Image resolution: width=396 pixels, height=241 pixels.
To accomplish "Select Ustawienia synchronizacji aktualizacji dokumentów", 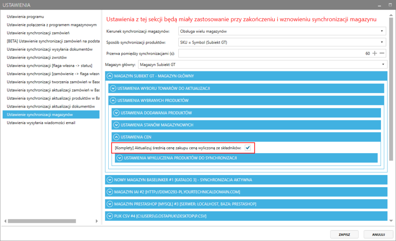I will point(51,106).
